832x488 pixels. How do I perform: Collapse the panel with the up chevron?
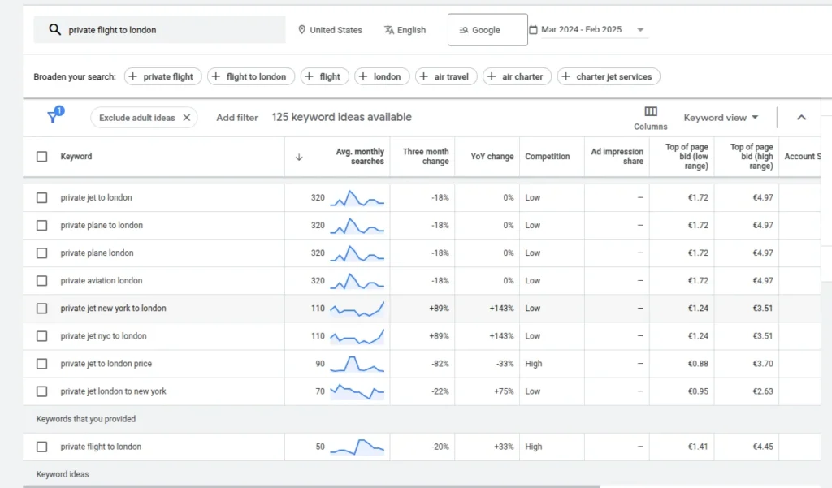click(801, 118)
